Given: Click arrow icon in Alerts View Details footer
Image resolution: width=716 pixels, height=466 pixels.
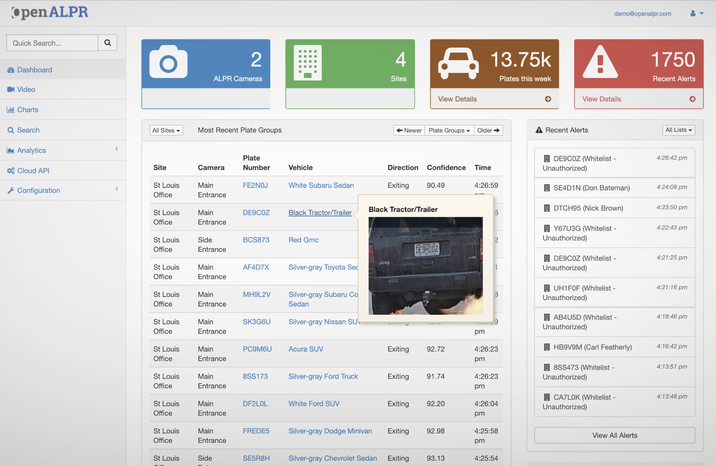Looking at the screenshot, I should point(692,99).
